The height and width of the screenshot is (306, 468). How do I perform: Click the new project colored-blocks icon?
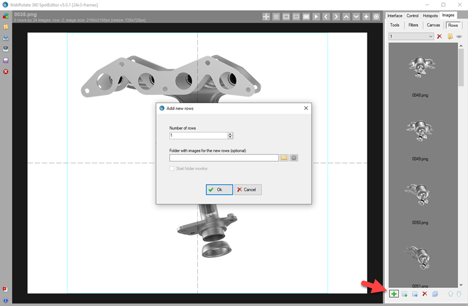pos(6,16)
